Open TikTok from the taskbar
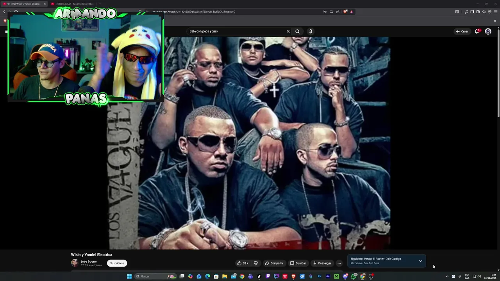The width and height of the screenshot is (500, 281). (x=259, y=276)
